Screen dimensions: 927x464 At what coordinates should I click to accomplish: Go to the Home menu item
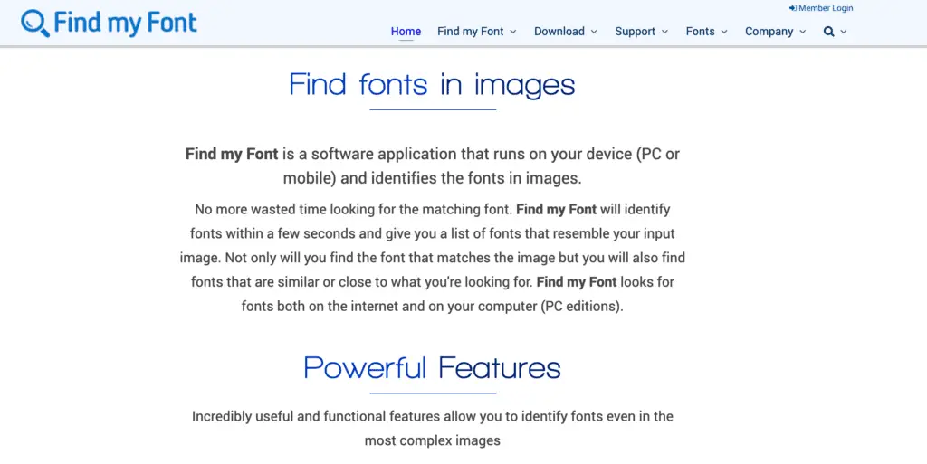point(406,32)
